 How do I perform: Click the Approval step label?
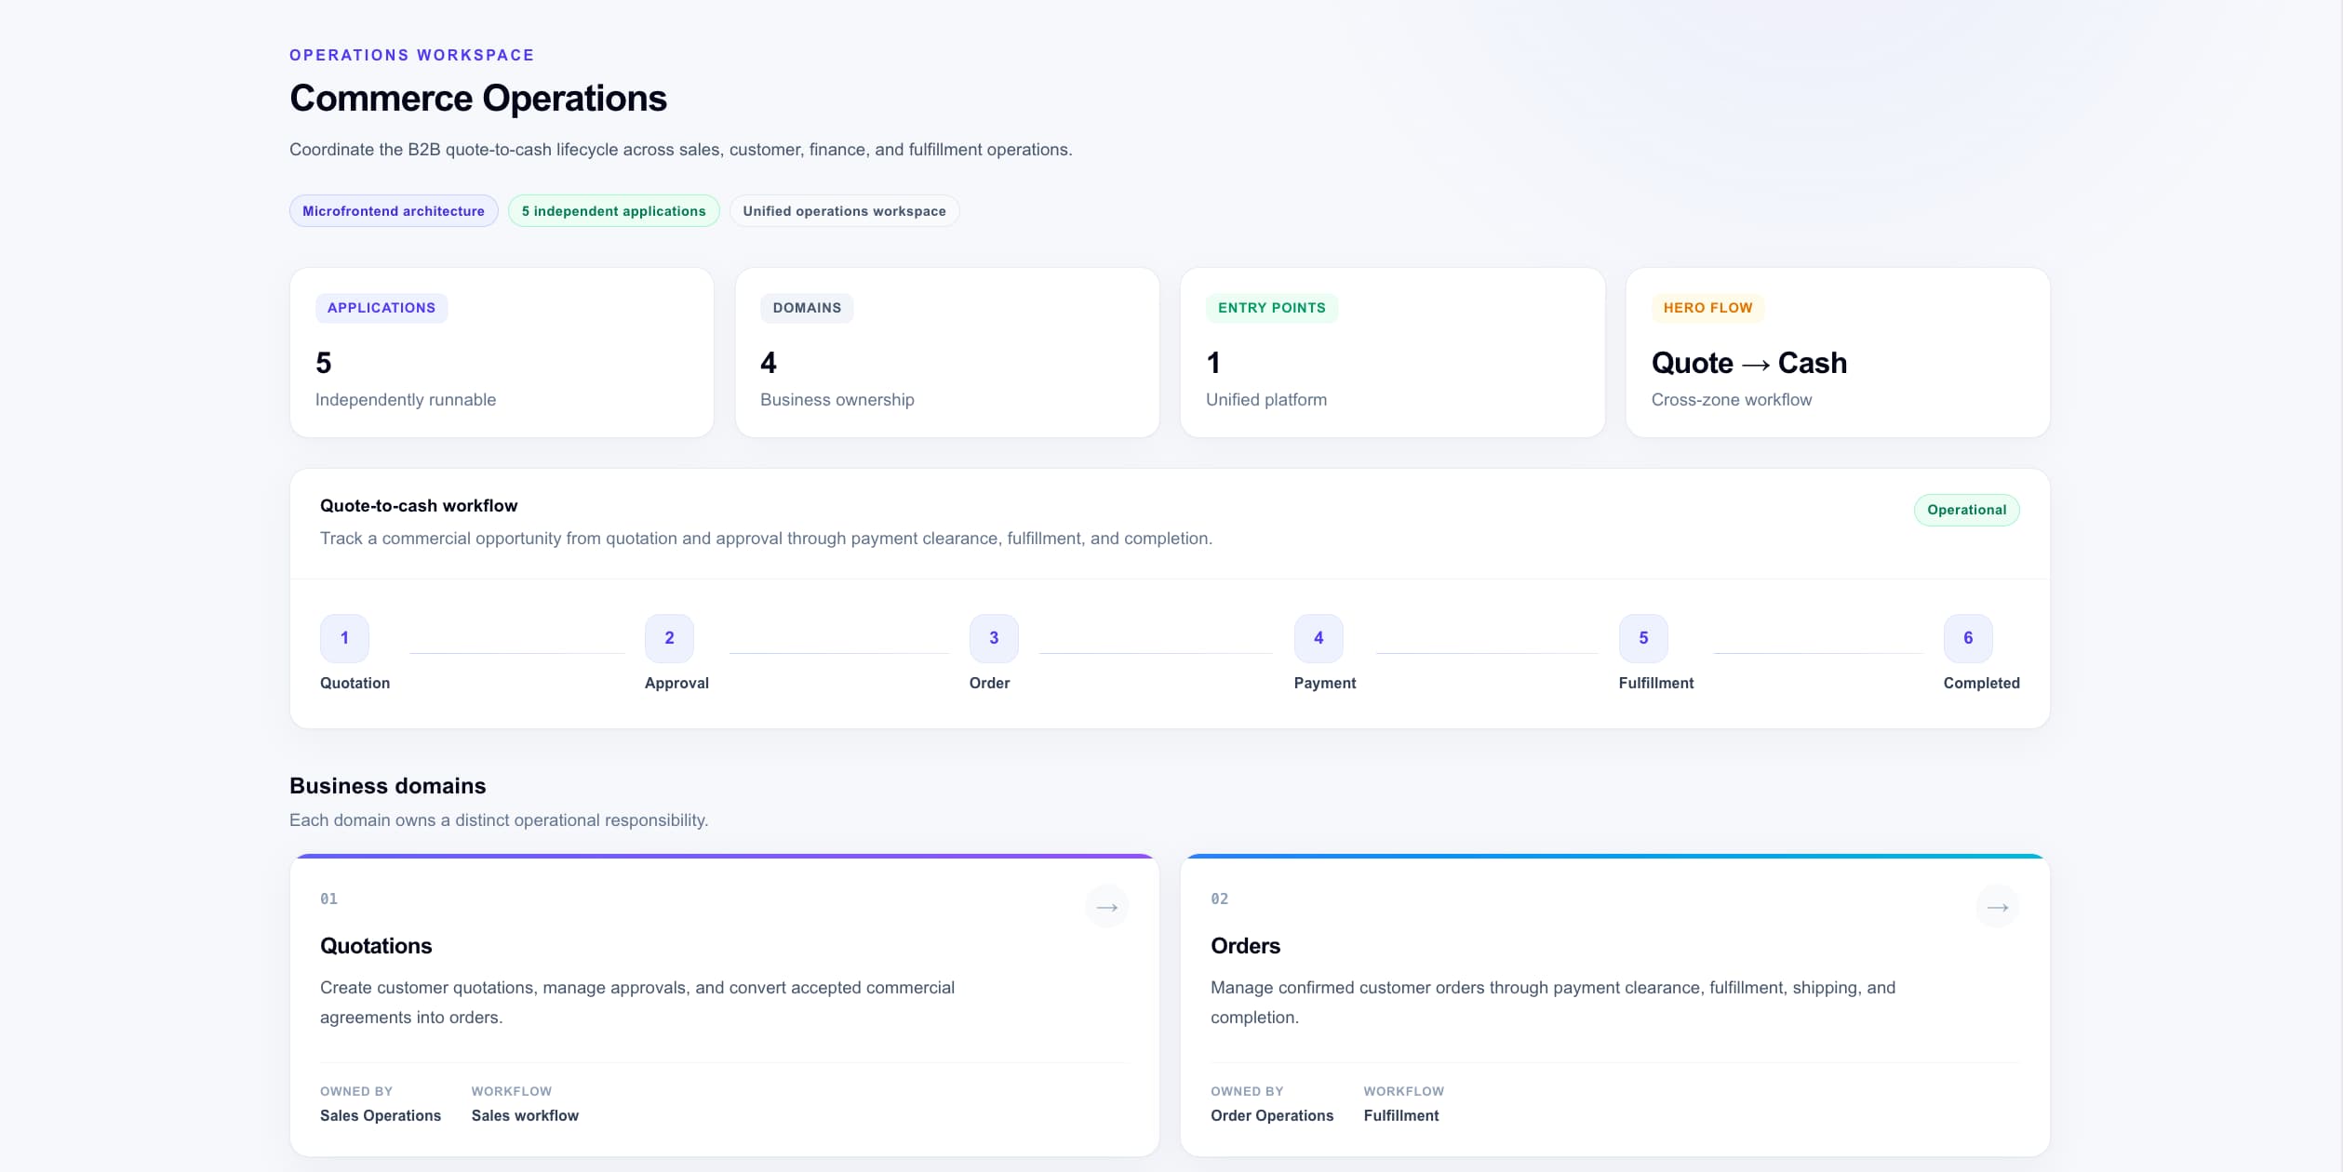click(676, 683)
